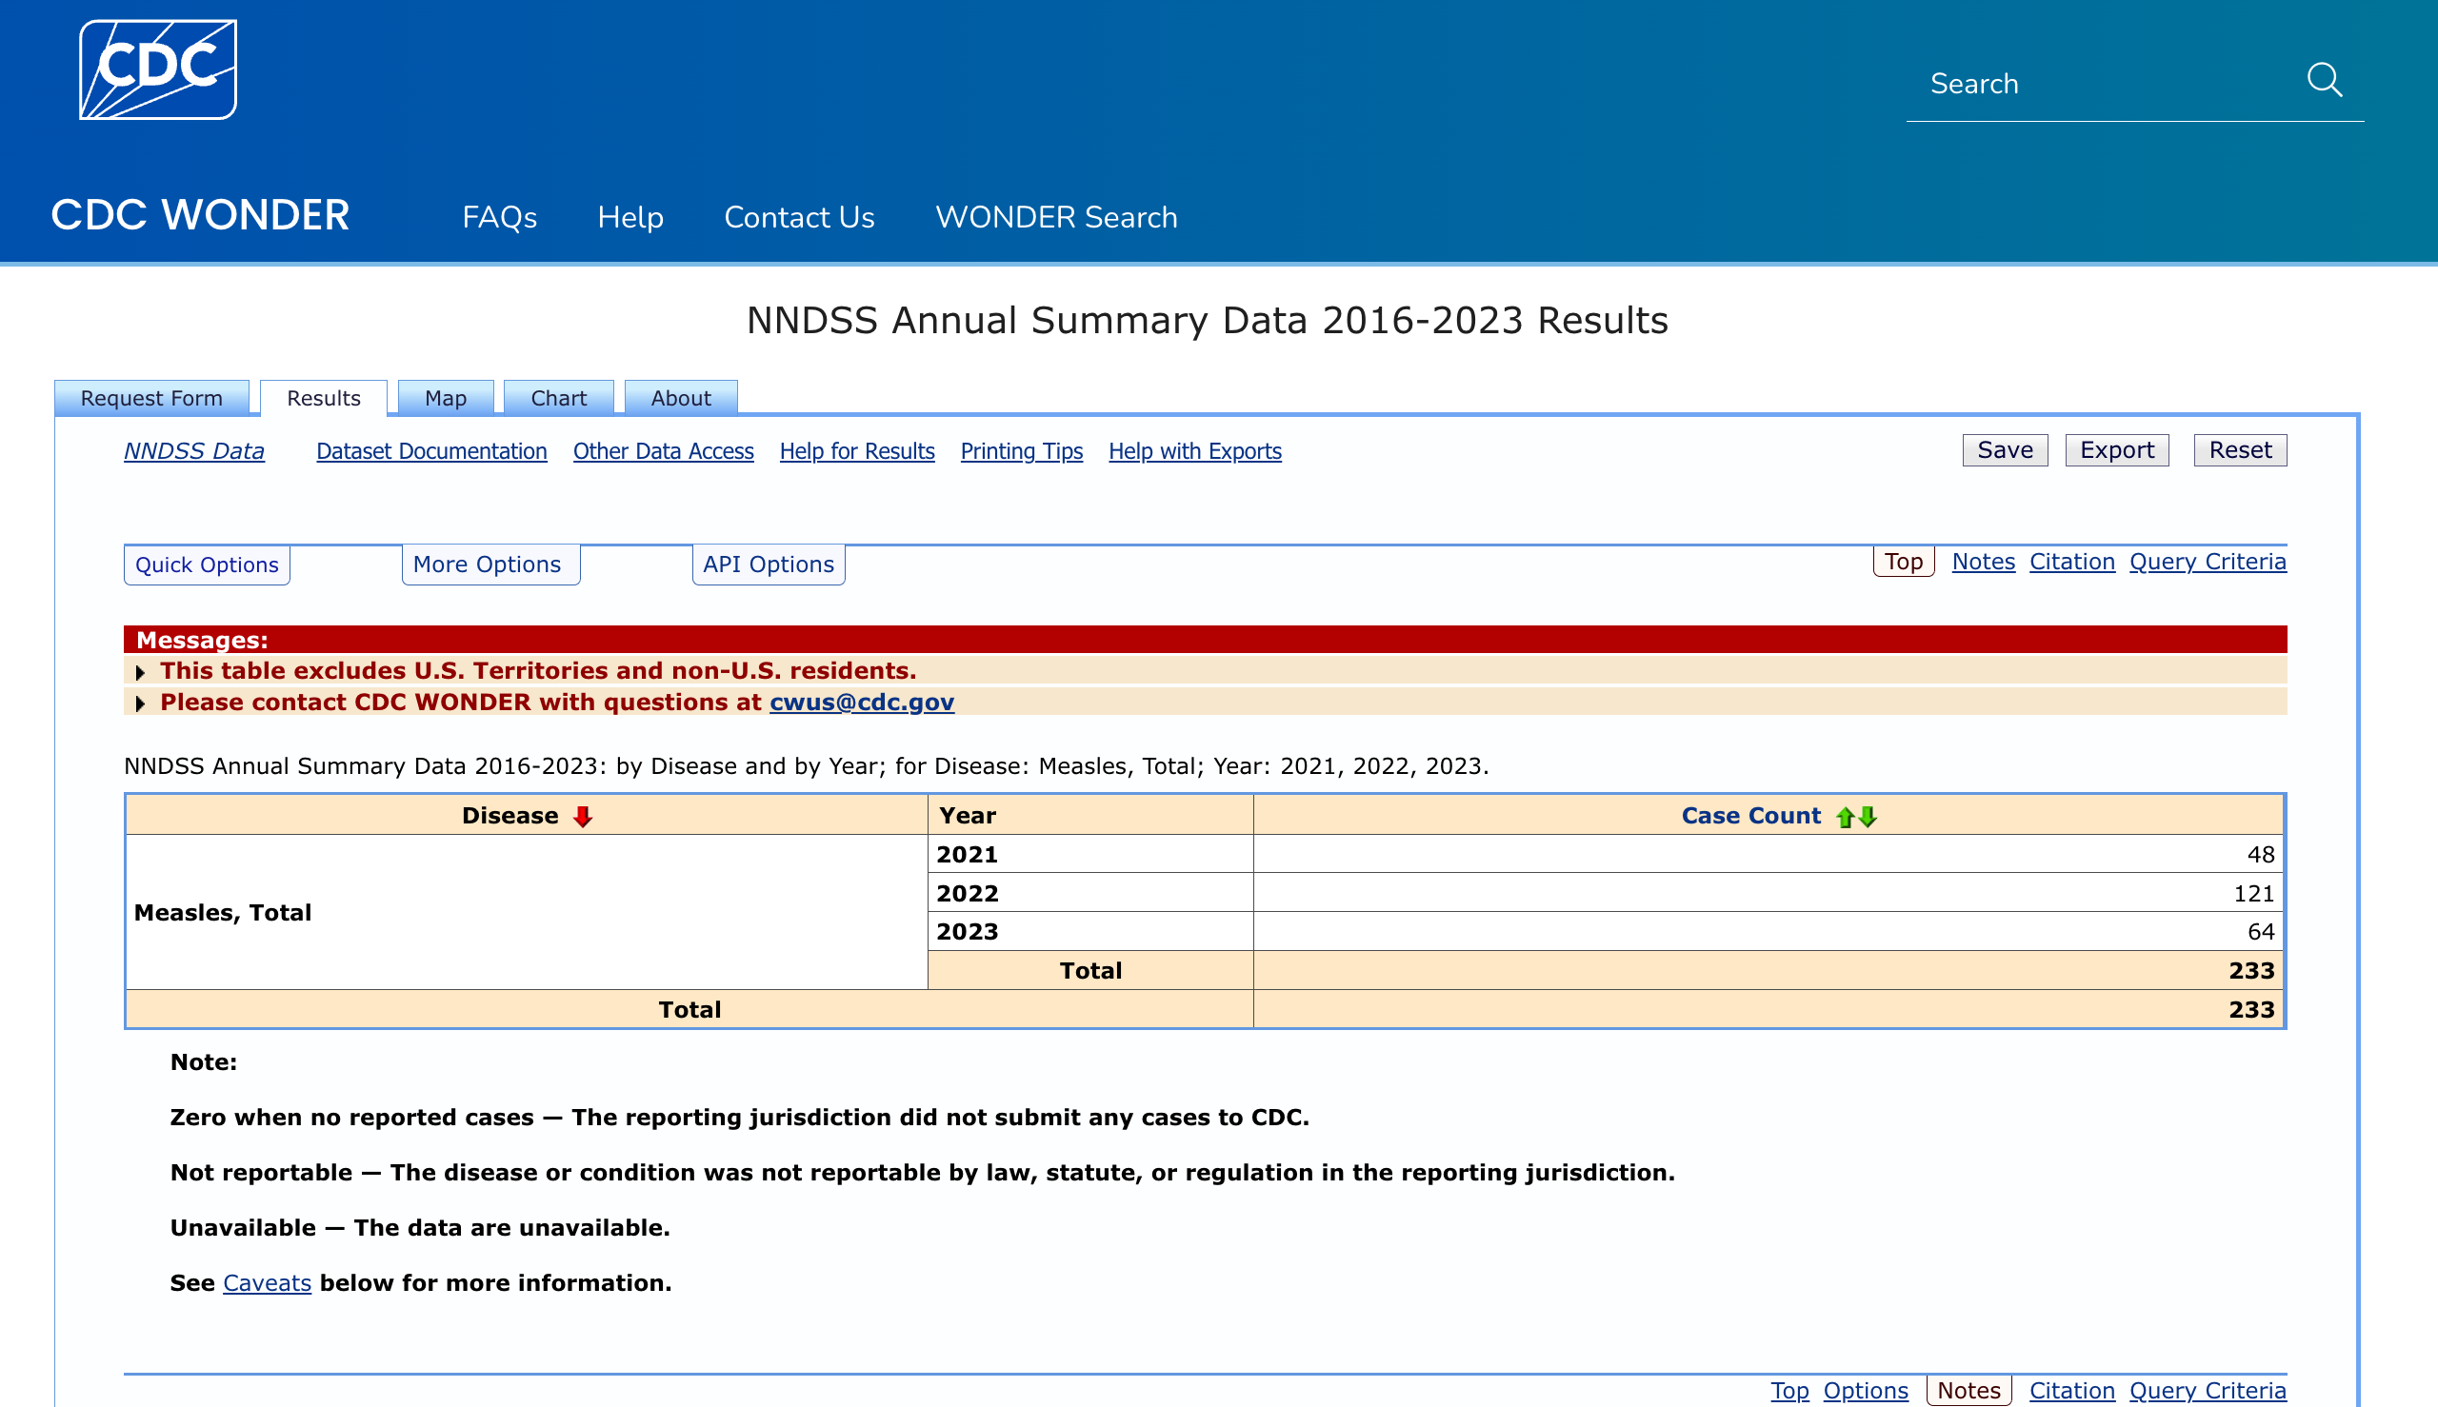
Task: Sort Case Count descending with down arrow
Action: (x=1868, y=817)
